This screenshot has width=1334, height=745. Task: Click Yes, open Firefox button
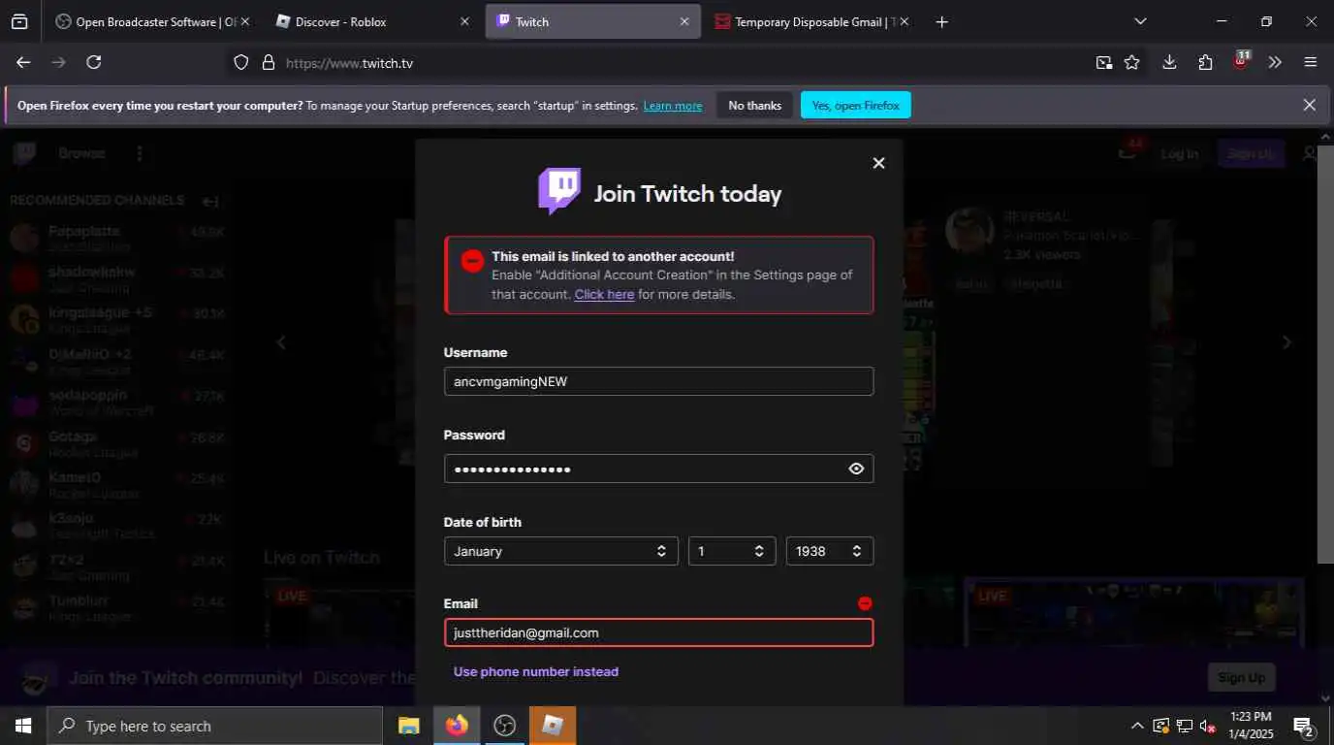click(x=856, y=106)
